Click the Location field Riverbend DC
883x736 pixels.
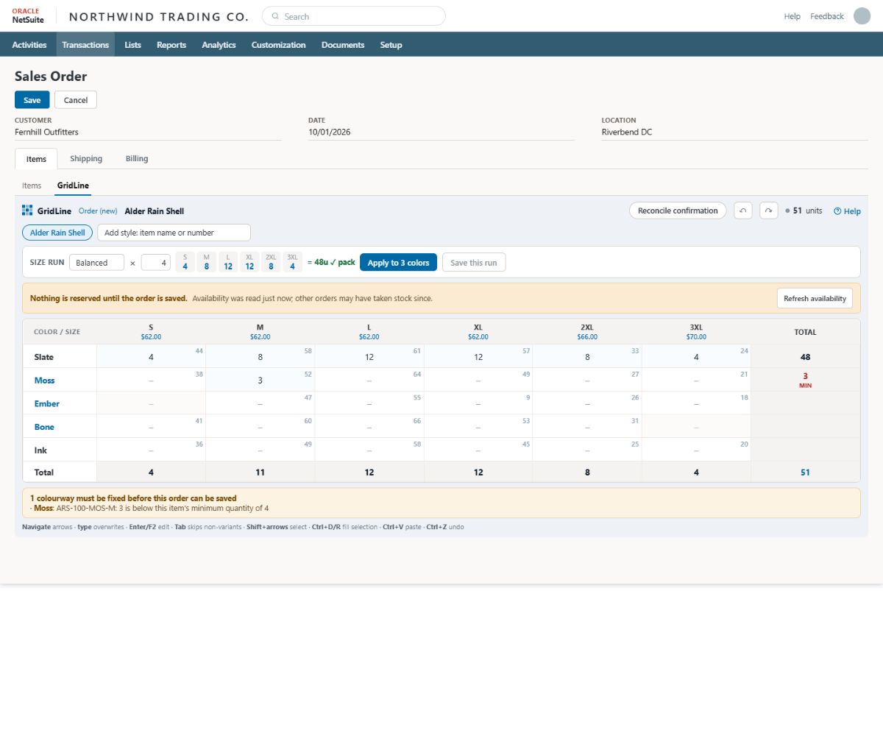click(734, 132)
